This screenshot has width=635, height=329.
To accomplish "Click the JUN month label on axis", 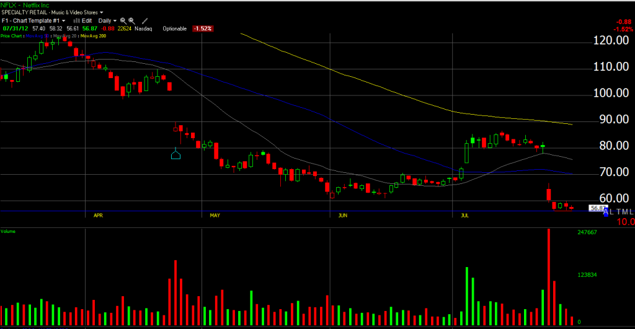I will click(342, 215).
